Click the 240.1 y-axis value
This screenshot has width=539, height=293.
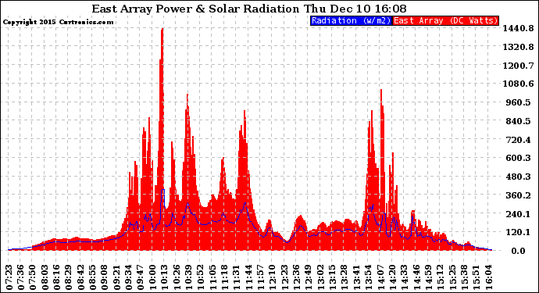(518, 214)
